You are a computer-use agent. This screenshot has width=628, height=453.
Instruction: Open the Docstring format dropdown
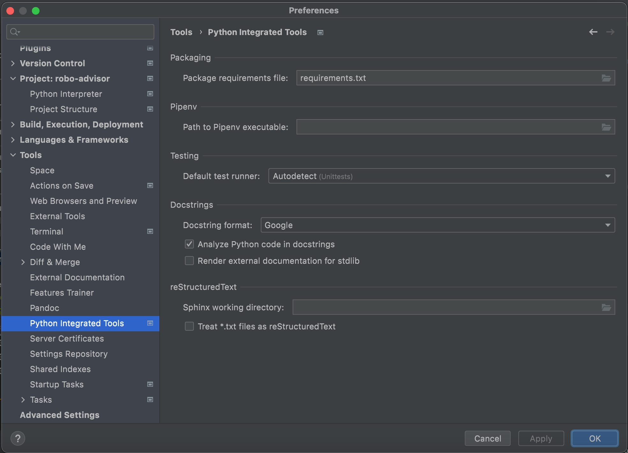[x=438, y=225]
